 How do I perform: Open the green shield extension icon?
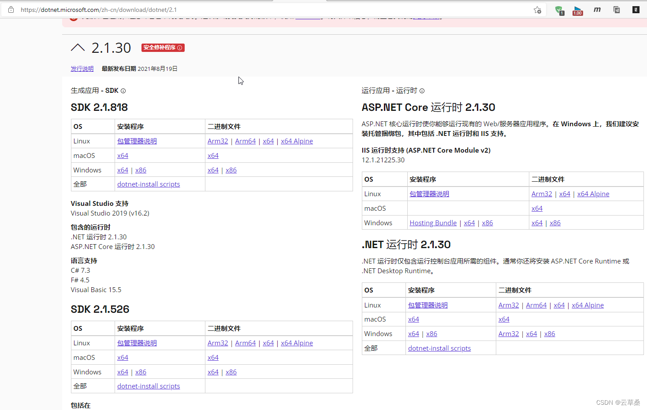click(559, 10)
